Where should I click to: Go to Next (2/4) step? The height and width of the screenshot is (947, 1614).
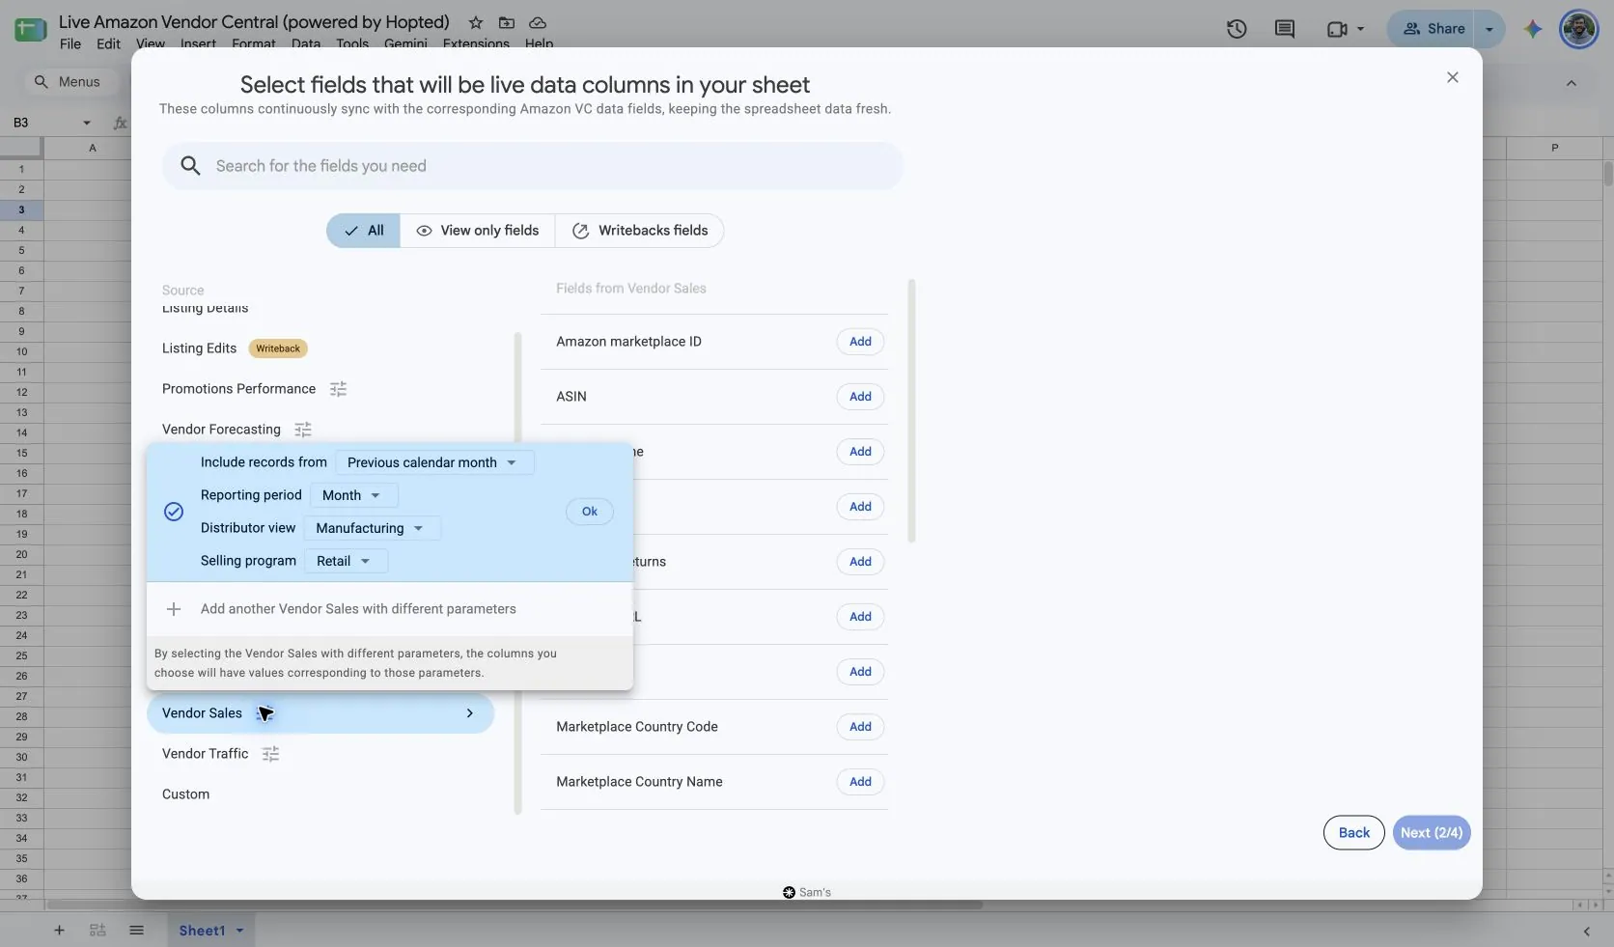1432,833
